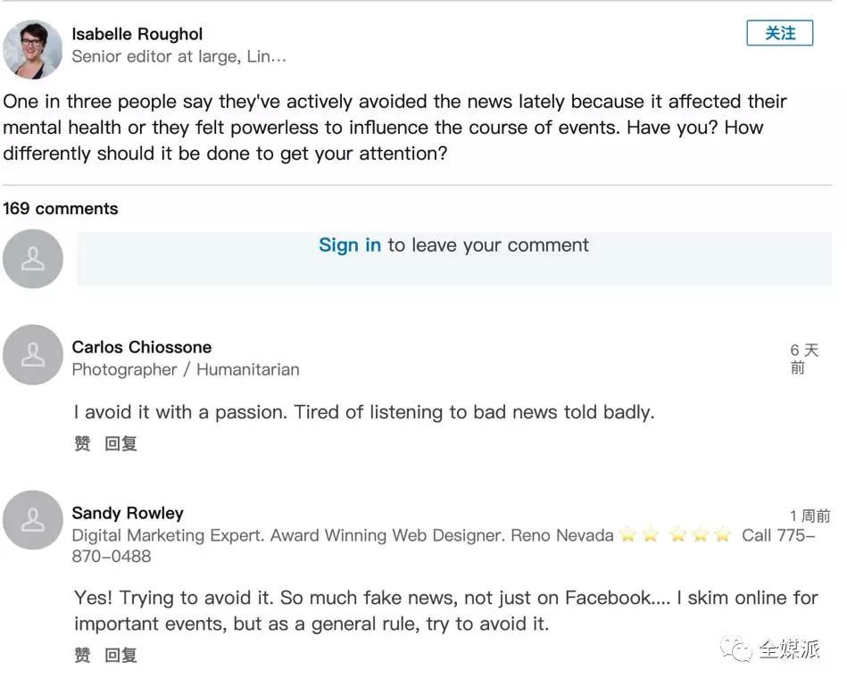Screen dimensions: 847x686
Task: Click the 关注 follow button
Action: pos(779,33)
